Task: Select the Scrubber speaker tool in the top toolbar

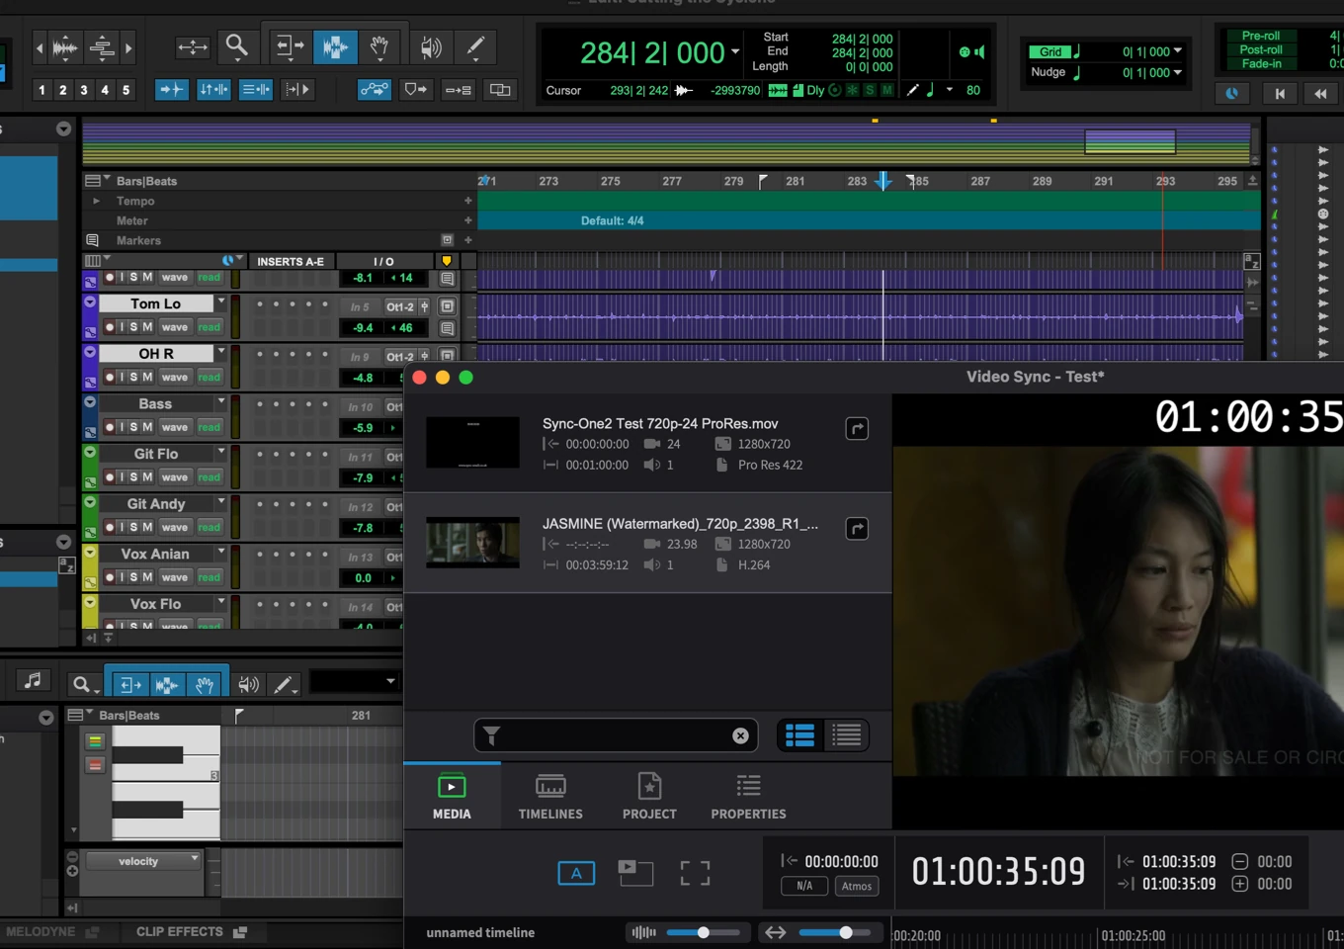Action: 431,46
